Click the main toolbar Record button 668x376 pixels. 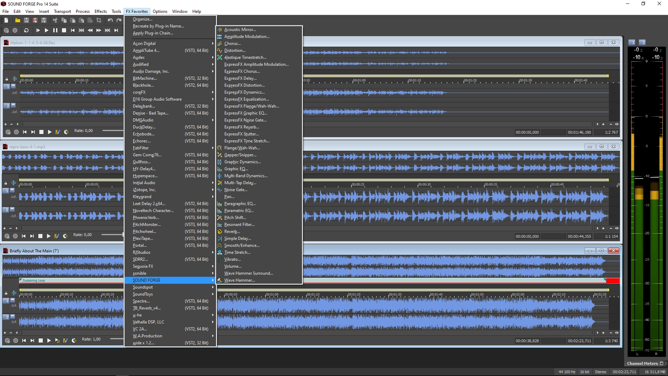[15, 31]
